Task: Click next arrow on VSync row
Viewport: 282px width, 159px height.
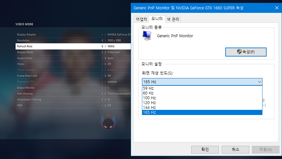Action: coord(105,64)
